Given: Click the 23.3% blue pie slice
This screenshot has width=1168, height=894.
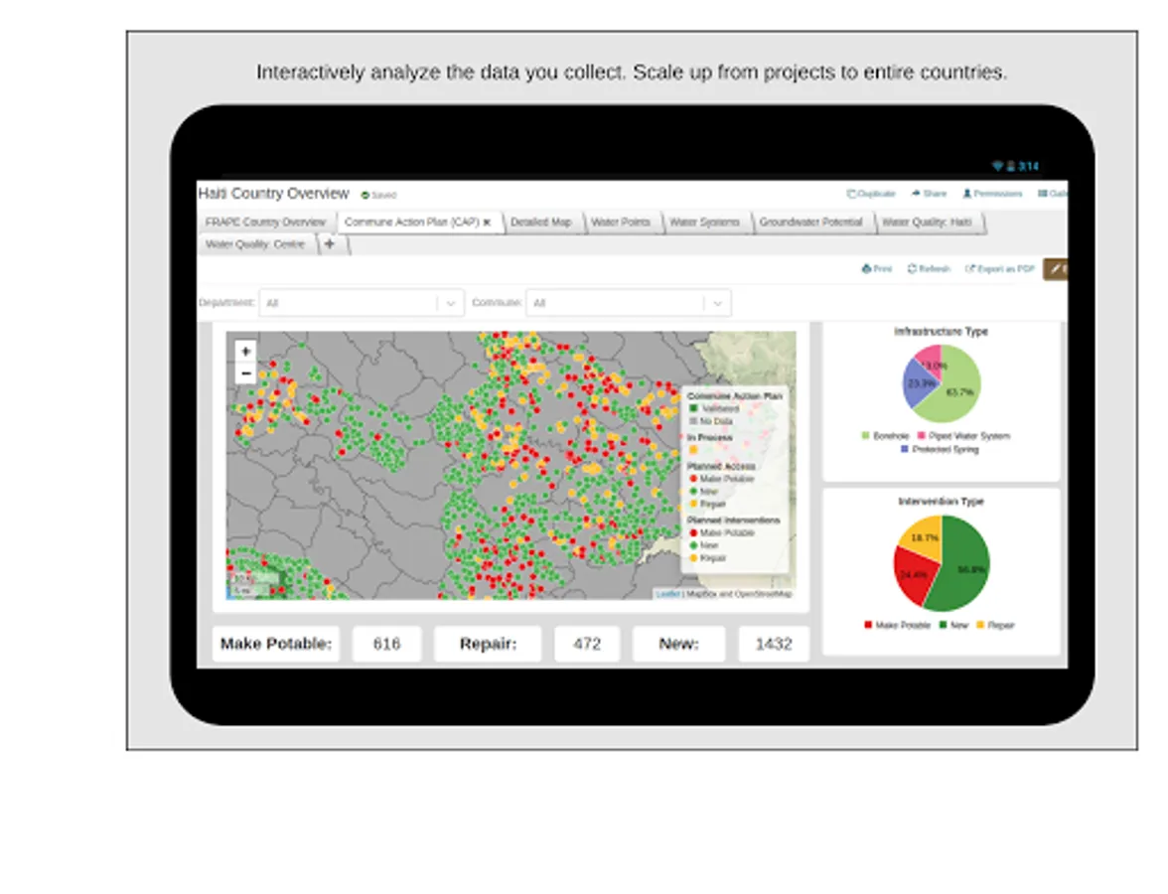Looking at the screenshot, I should pyautogui.click(x=920, y=383).
